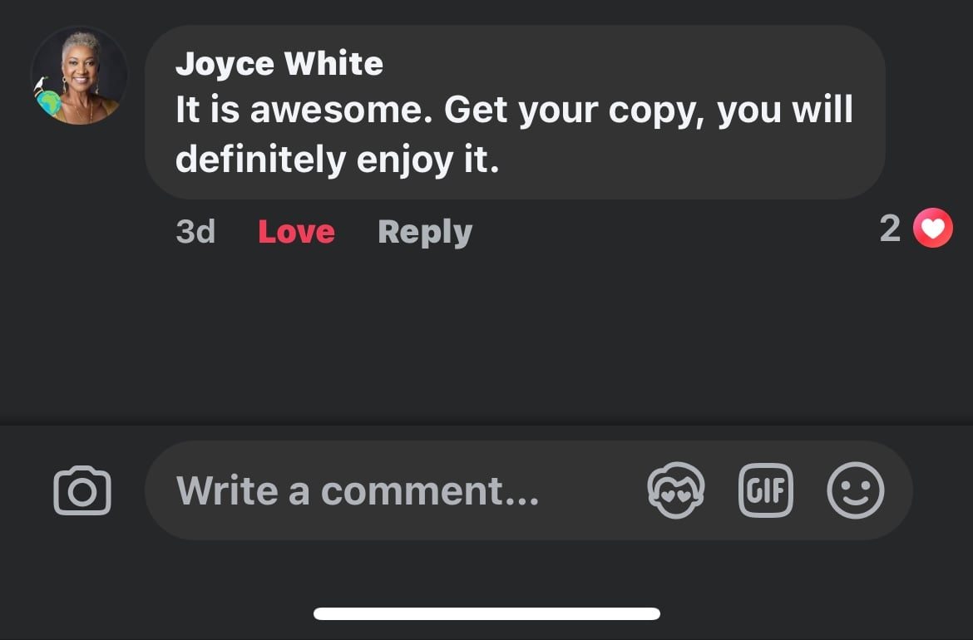Open the avatar stickers picker
Image resolution: width=973 pixels, height=640 pixels.
pos(675,490)
